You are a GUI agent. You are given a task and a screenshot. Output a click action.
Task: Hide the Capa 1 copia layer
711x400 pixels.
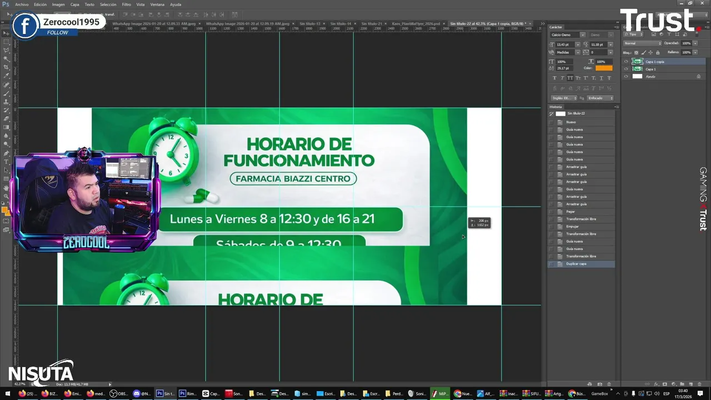[x=626, y=62]
